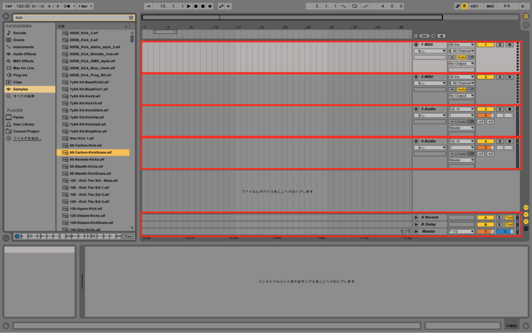The image size is (532, 333).
Task: Click the D overload indicator
Action: tap(523, 6)
